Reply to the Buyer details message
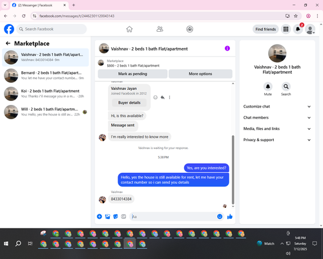Viewport: 323px width, 259px height. pyautogui.click(x=163, y=97)
